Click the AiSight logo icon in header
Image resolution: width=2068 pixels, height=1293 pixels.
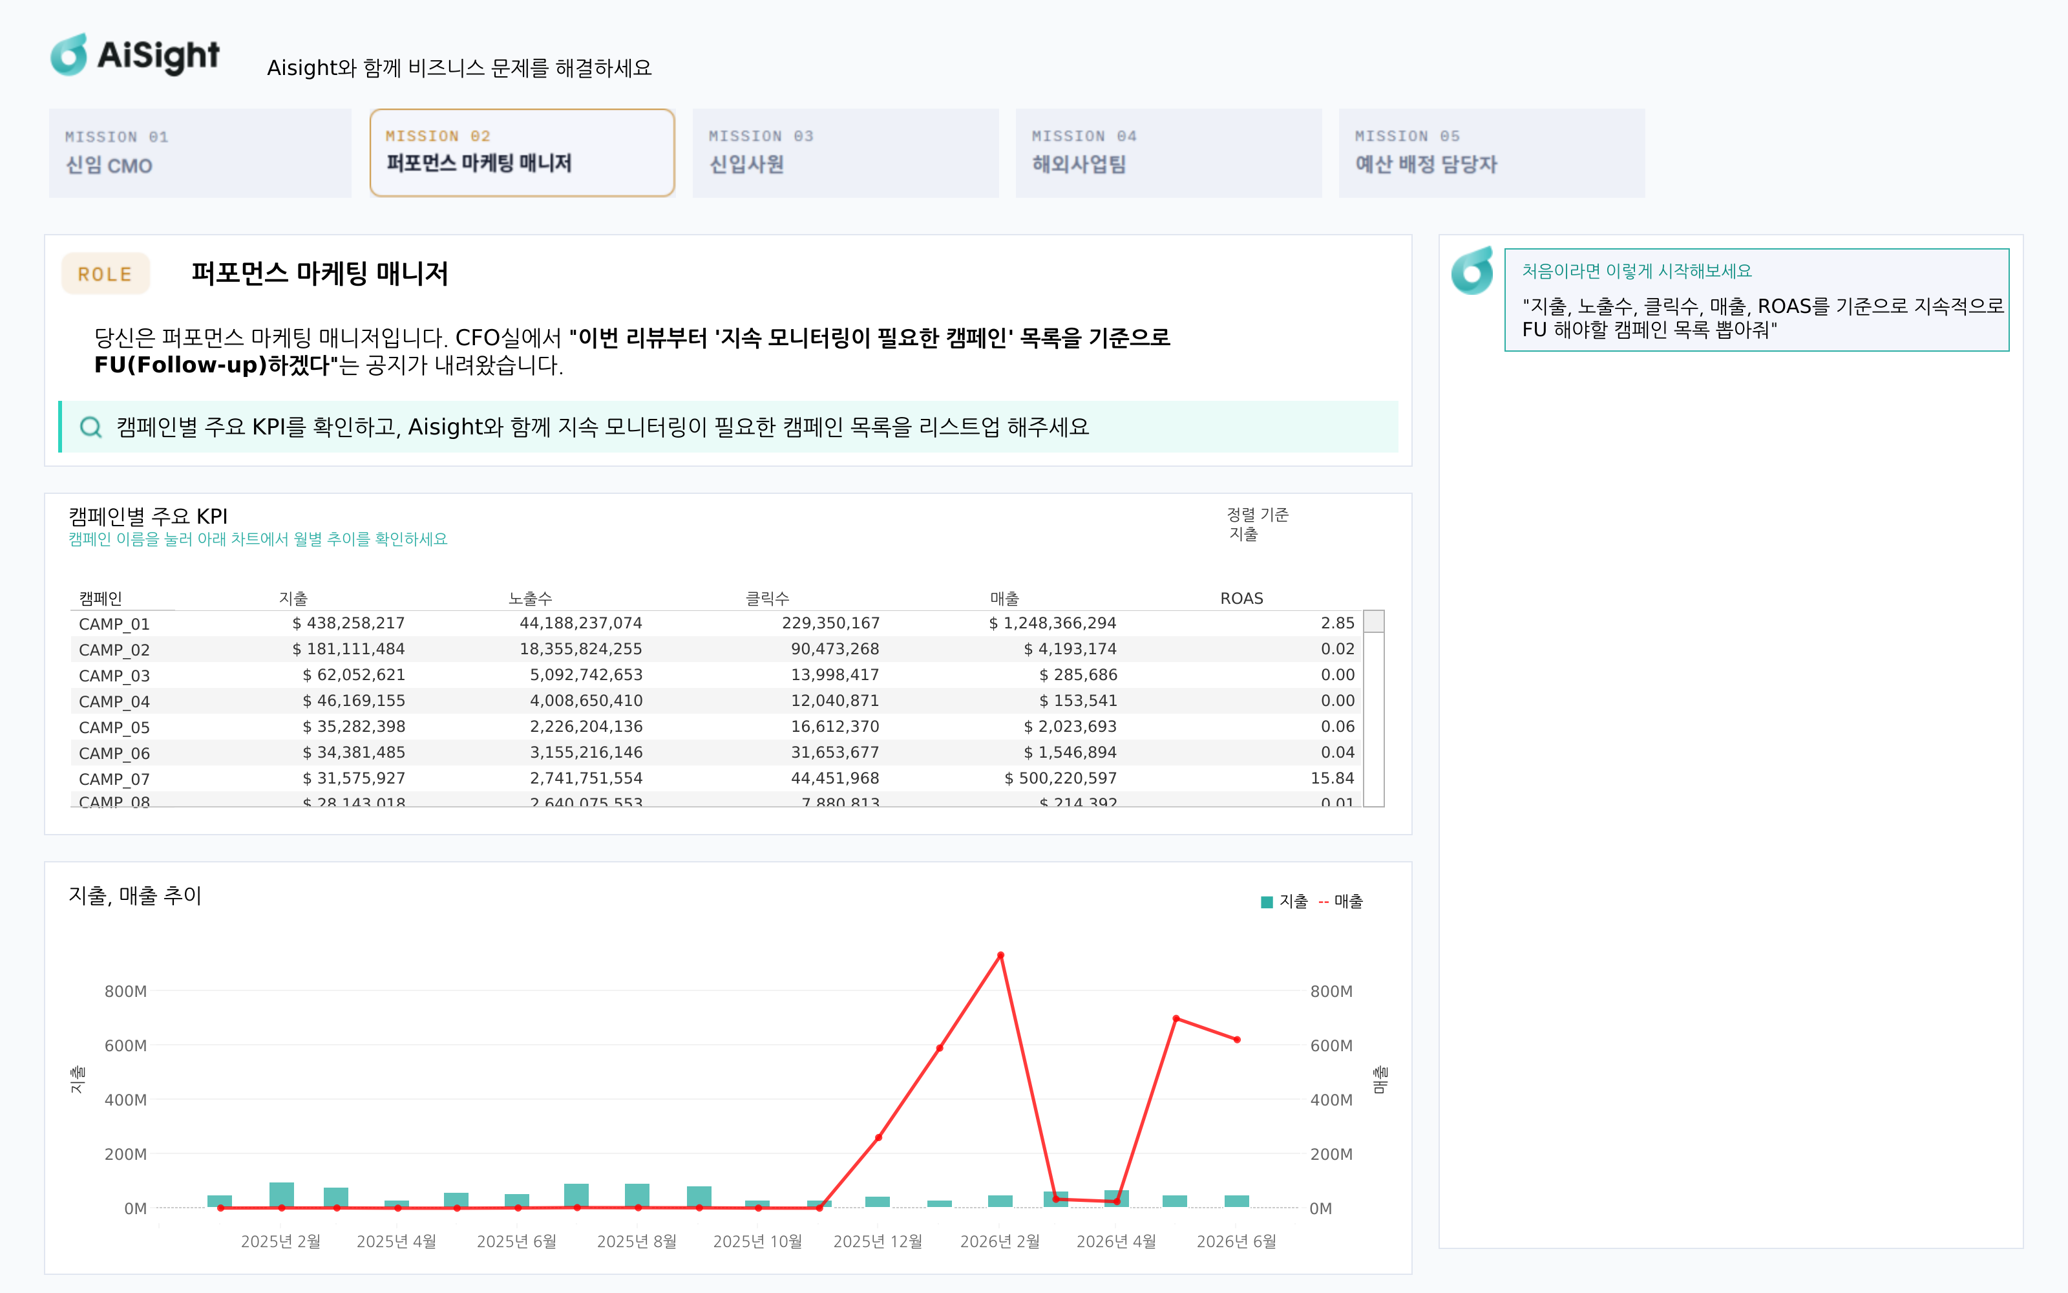pos(70,55)
